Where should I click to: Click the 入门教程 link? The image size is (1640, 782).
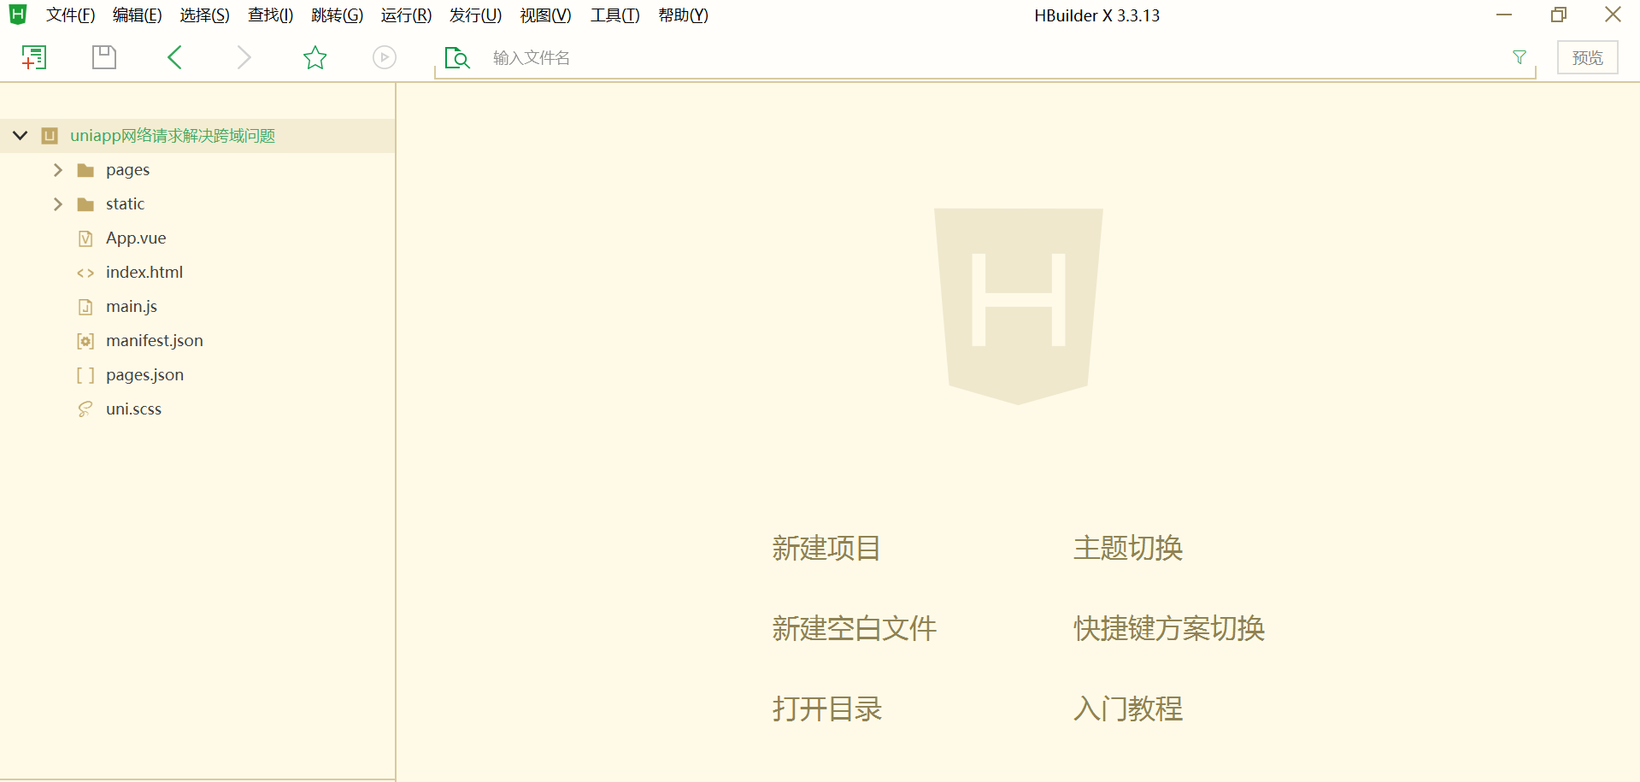(1128, 709)
